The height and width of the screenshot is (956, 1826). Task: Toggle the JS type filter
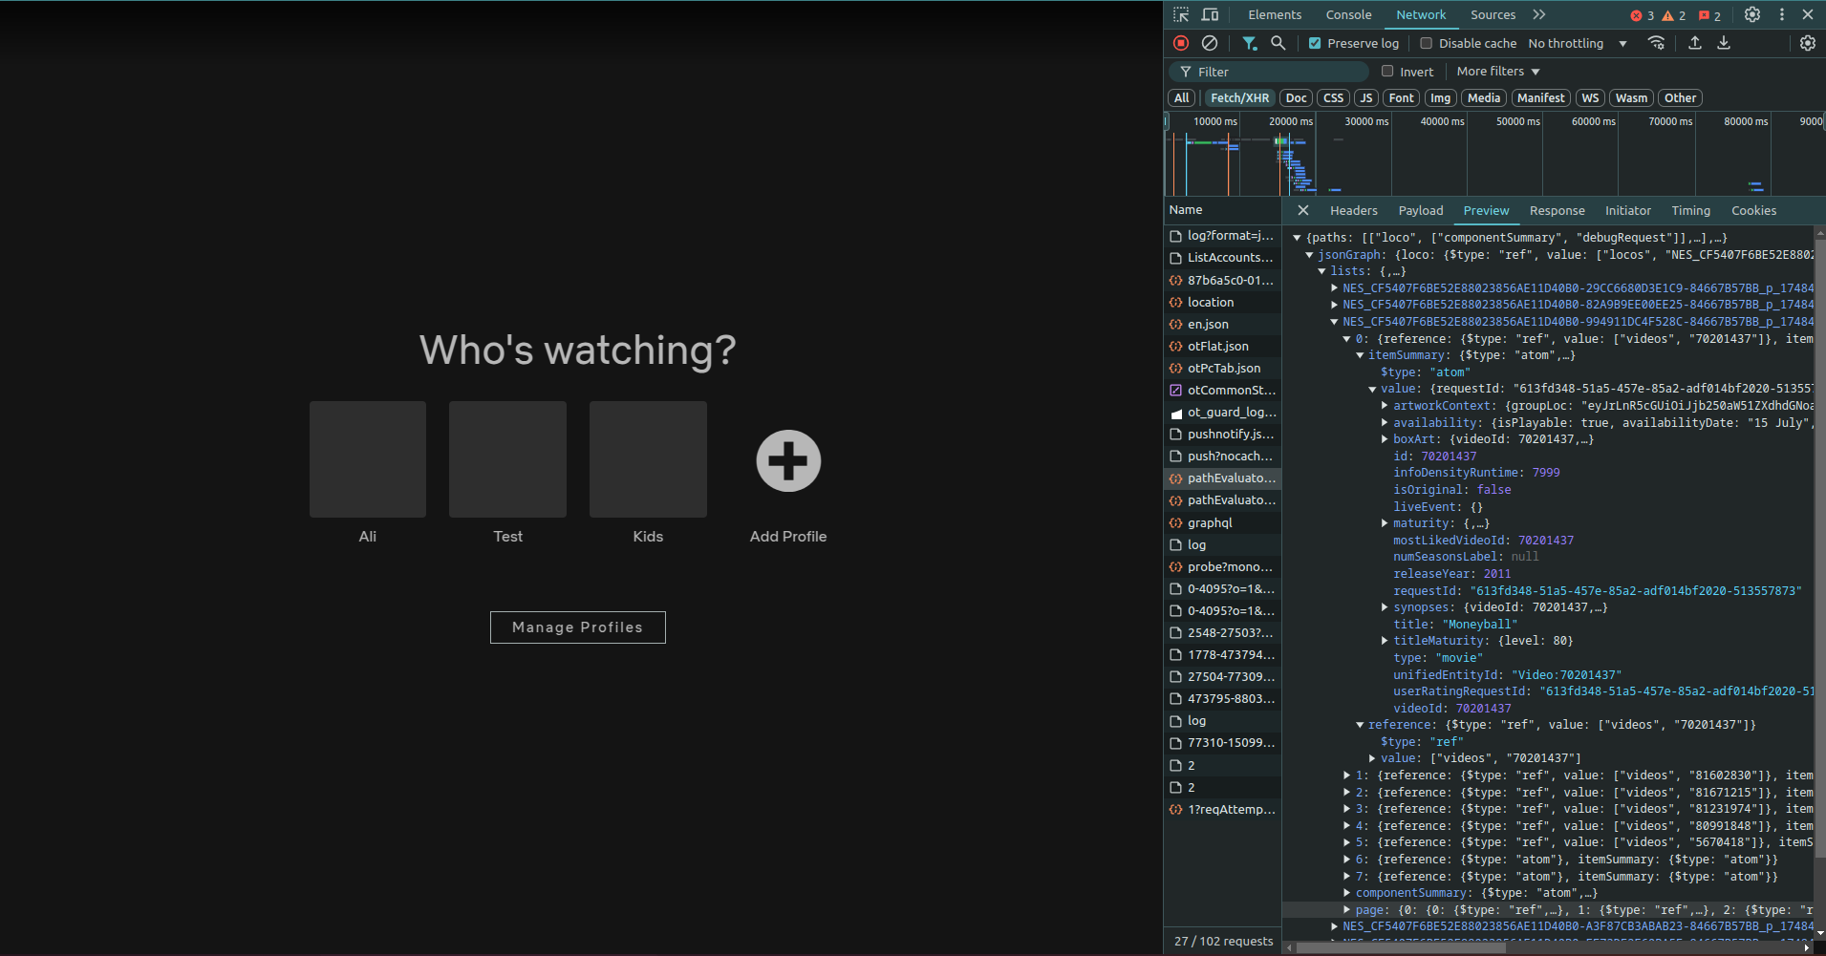click(1366, 98)
